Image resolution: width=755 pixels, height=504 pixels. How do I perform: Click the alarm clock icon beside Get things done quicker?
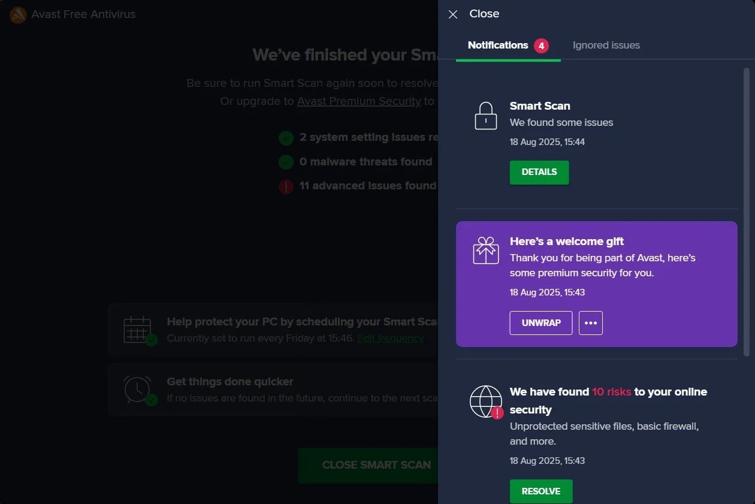[x=138, y=390]
